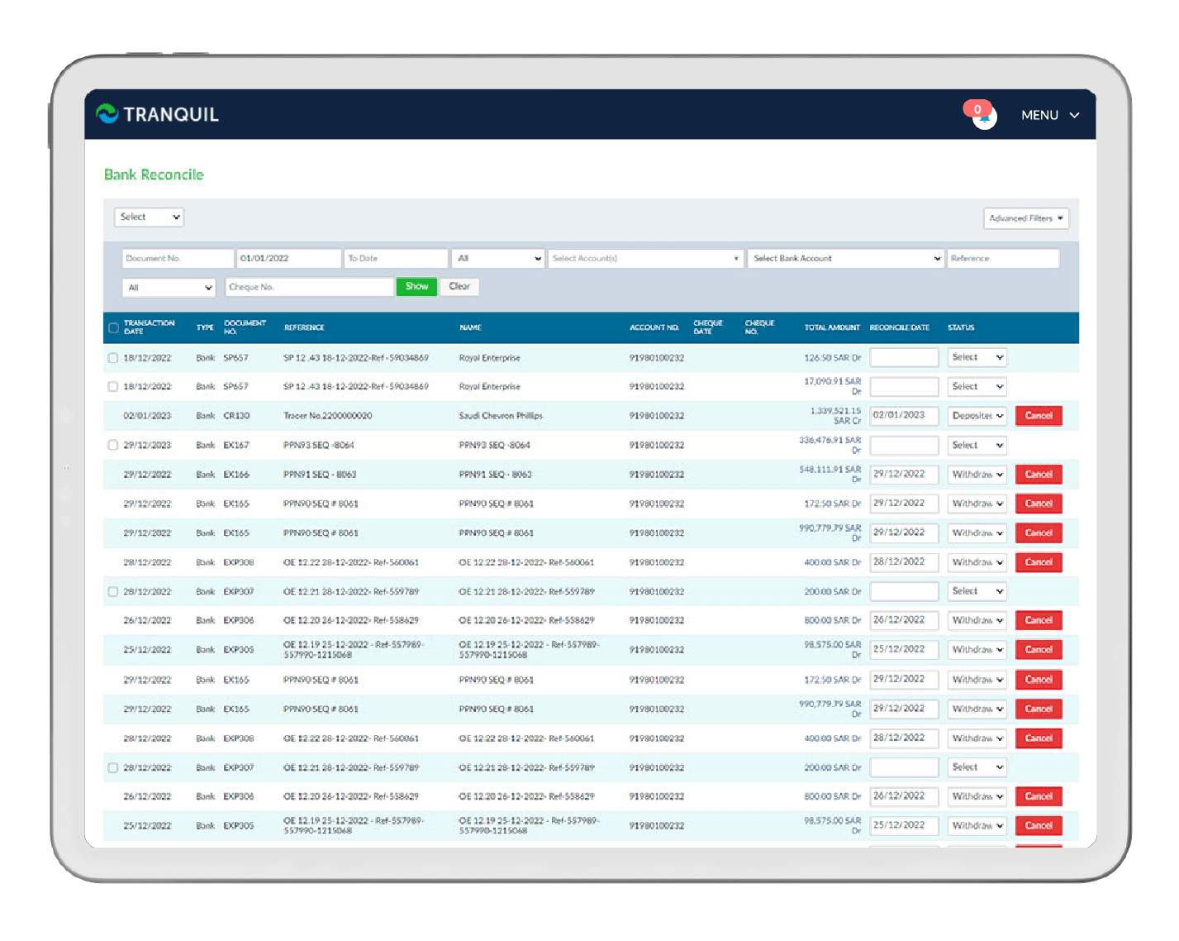Open status dropdown for 126.50 SAR Dr row
1179x941 pixels.
click(977, 357)
